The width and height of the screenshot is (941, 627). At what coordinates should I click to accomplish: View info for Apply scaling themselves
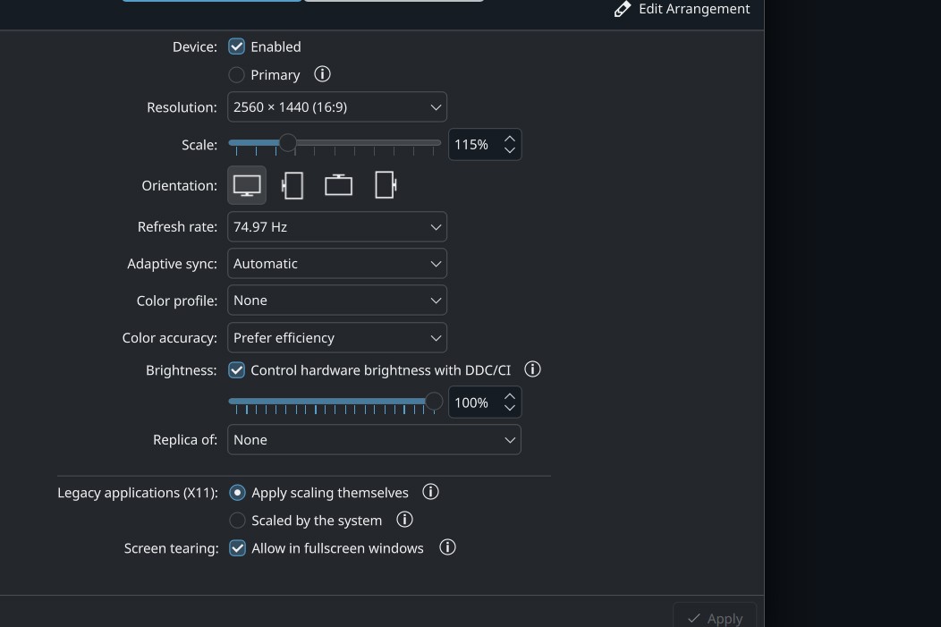click(x=430, y=492)
